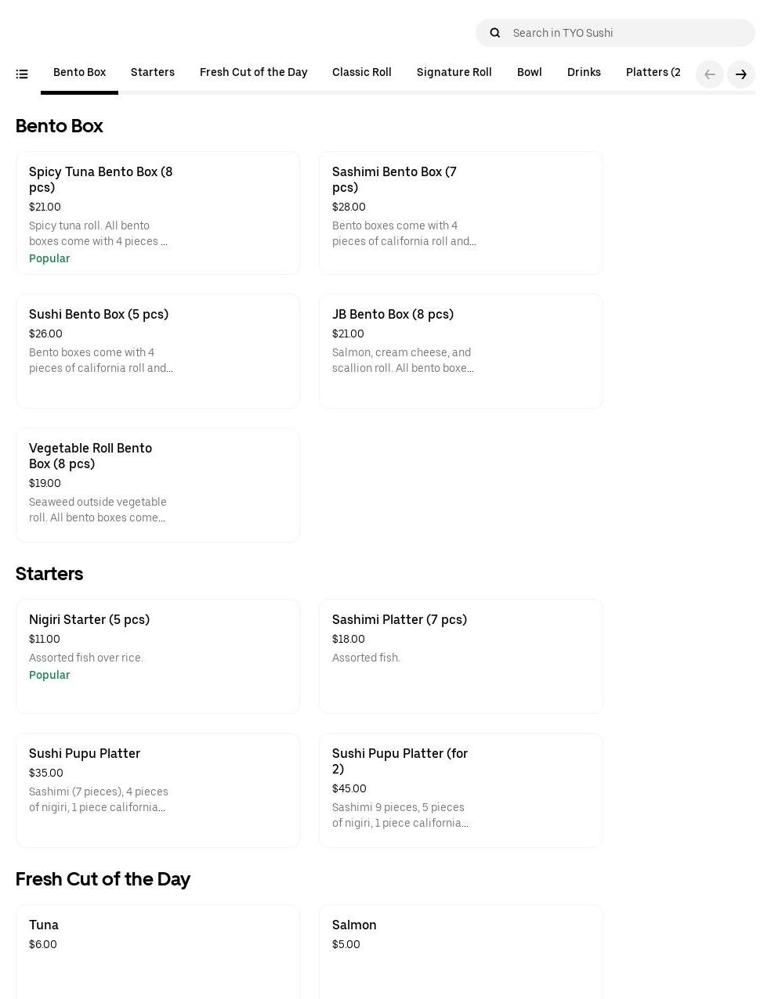The image size is (771, 999).
Task: Open the Spicy Tuna Bento Box item
Action: (157, 213)
